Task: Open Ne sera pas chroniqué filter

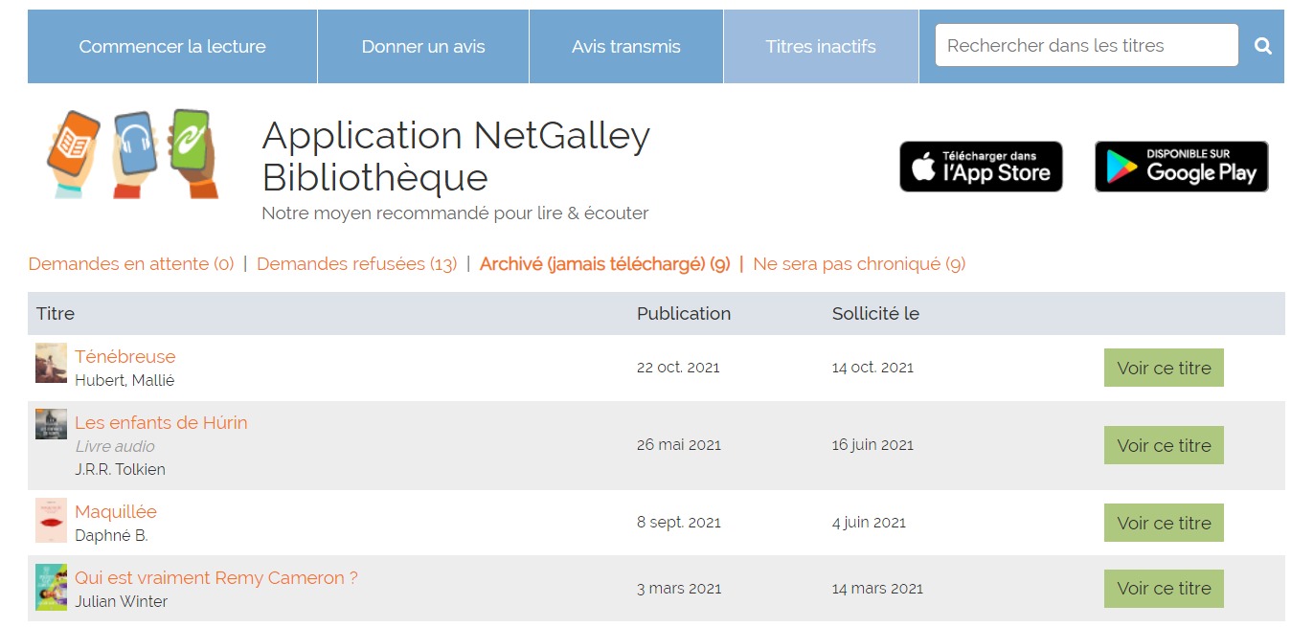Action: 859,264
